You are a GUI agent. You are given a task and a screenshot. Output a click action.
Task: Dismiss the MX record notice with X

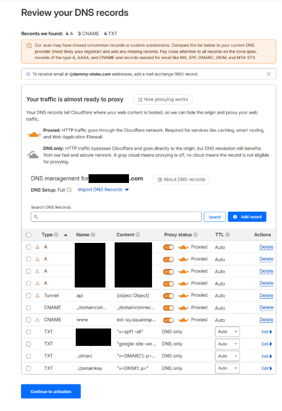point(269,74)
